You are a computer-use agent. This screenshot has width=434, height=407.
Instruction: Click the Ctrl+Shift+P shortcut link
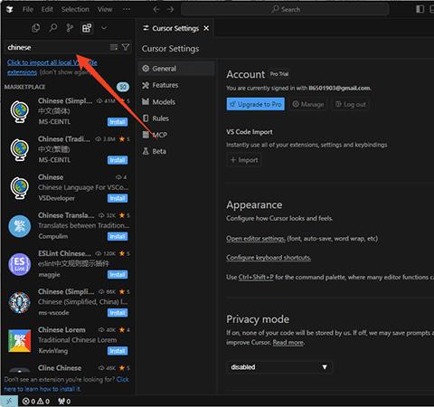click(x=256, y=277)
